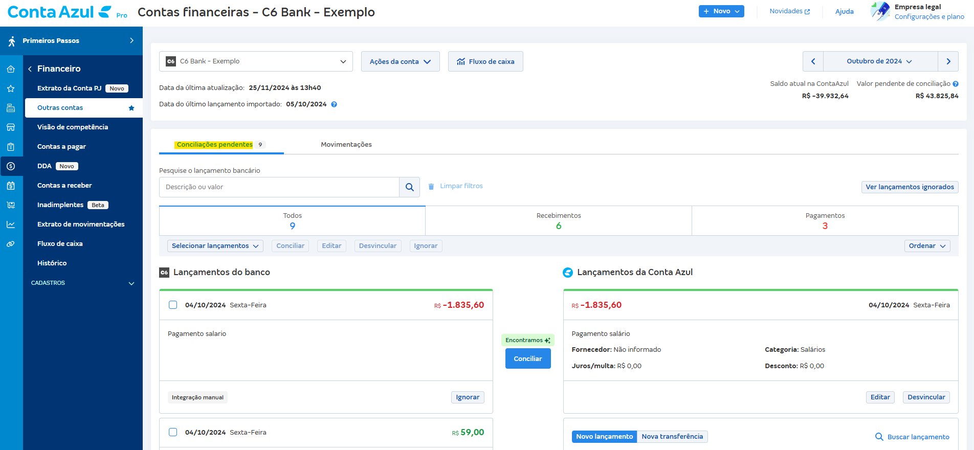The height and width of the screenshot is (450, 974).
Task: Click the search magnifier button
Action: tap(410, 187)
